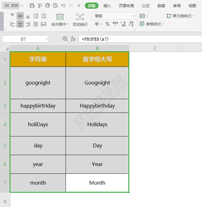Click increase decimal places icon
This screenshot has width=202, height=207.
pyautogui.click(x=123, y=24)
